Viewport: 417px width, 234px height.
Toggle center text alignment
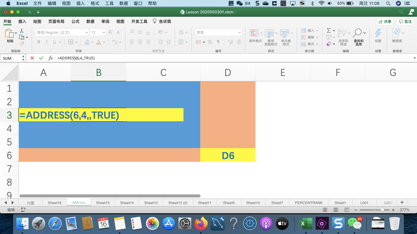point(140,42)
